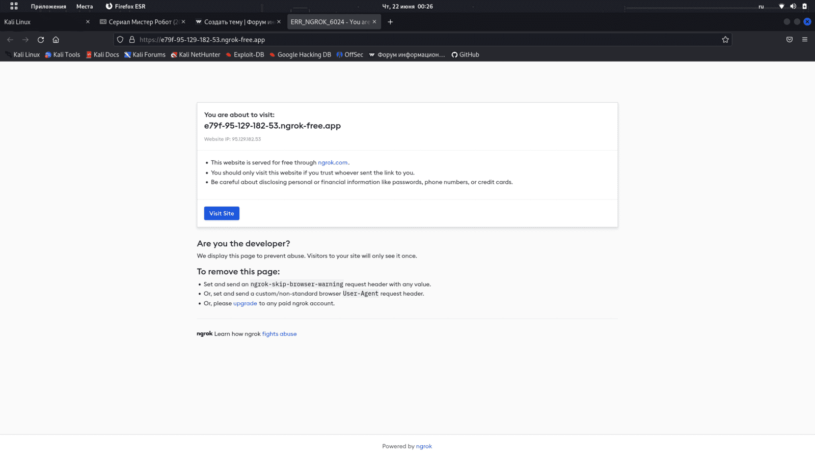The width and height of the screenshot is (815, 458).
Task: Click the To remove this page: heading
Action: pyautogui.click(x=238, y=272)
